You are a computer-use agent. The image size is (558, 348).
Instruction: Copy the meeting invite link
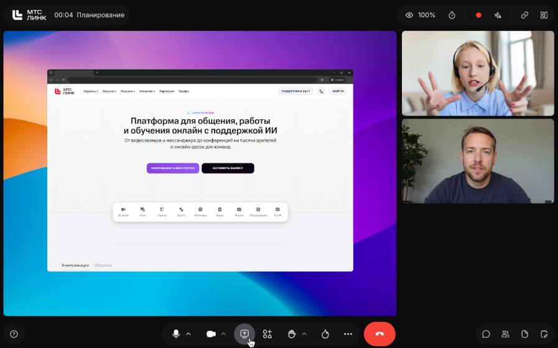pyautogui.click(x=524, y=15)
